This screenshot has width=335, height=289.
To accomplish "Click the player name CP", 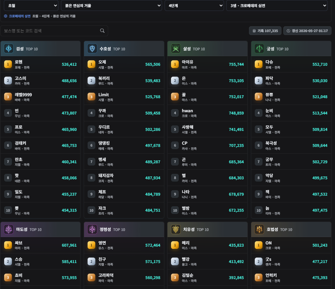I will [x=184, y=143].
